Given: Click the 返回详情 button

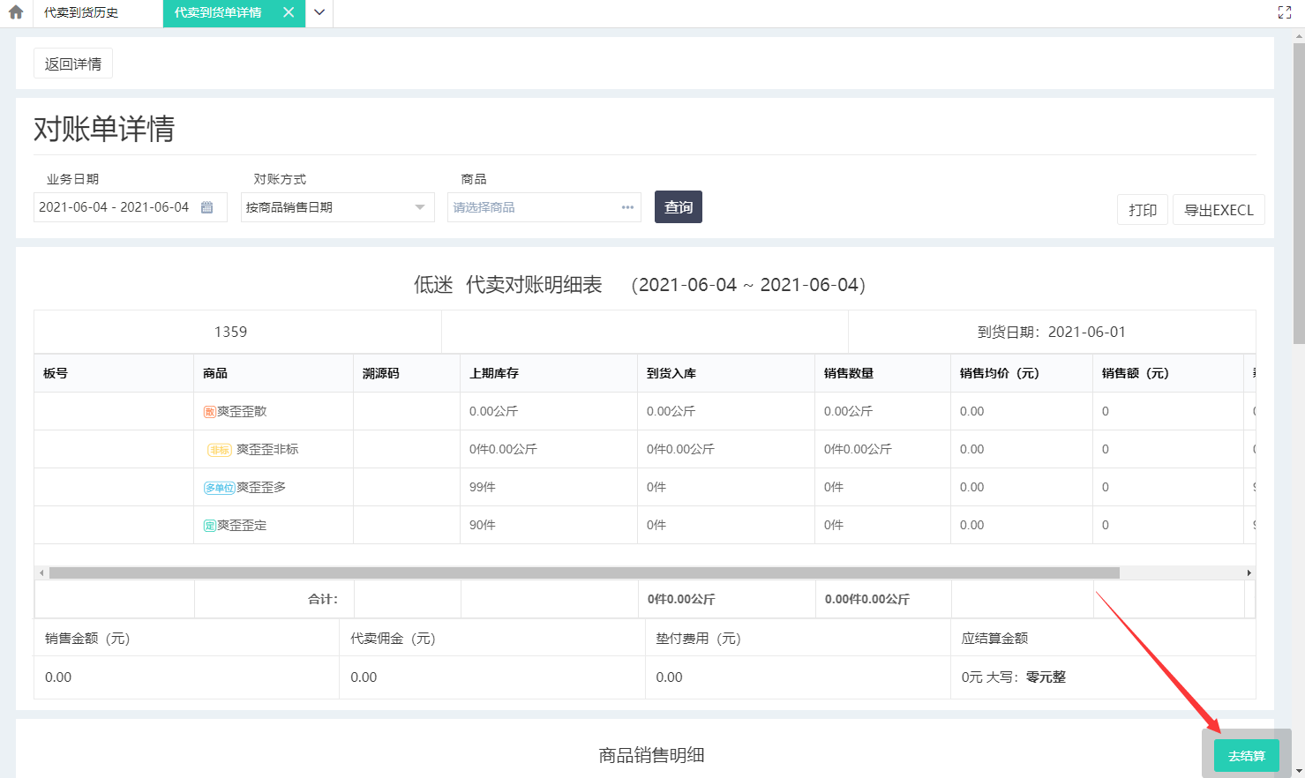Looking at the screenshot, I should click(x=73, y=64).
